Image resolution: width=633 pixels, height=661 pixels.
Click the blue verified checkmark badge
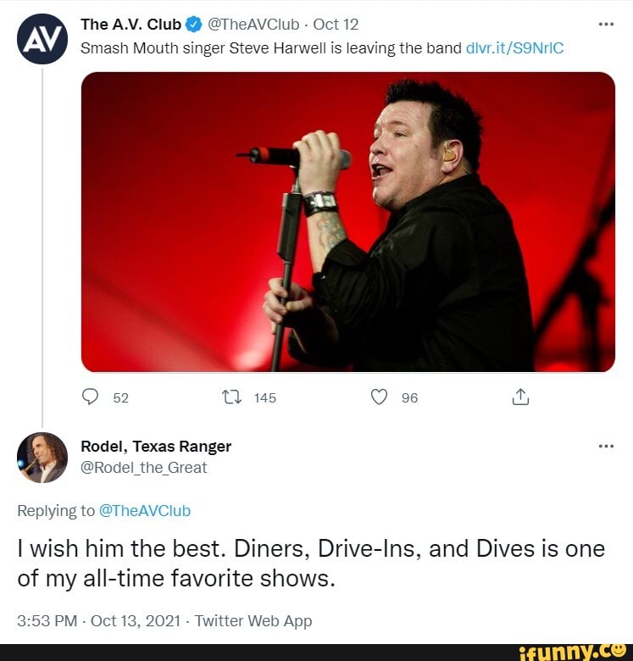193,25
